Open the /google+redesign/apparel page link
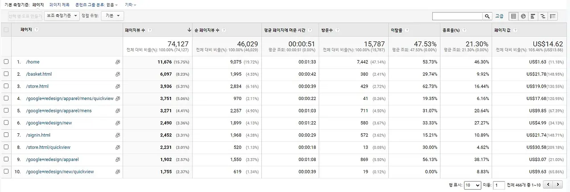This screenshot has height=192, width=570. click(52, 160)
